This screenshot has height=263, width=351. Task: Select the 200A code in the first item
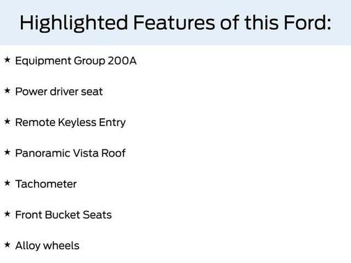pyautogui.click(x=122, y=61)
